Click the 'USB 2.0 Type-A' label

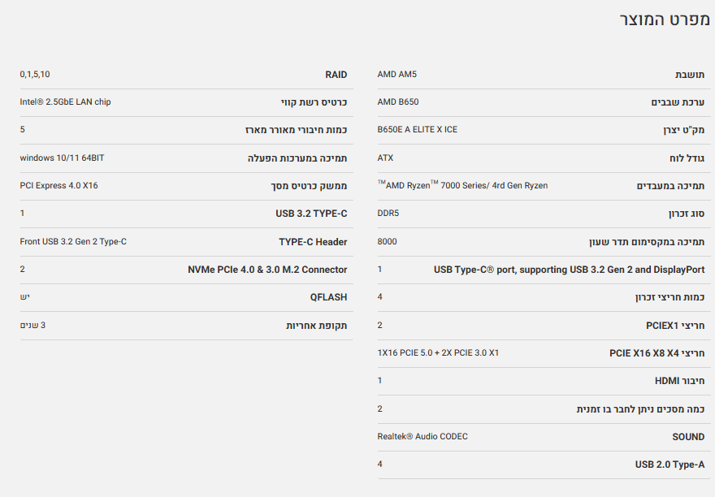pyautogui.click(x=669, y=465)
